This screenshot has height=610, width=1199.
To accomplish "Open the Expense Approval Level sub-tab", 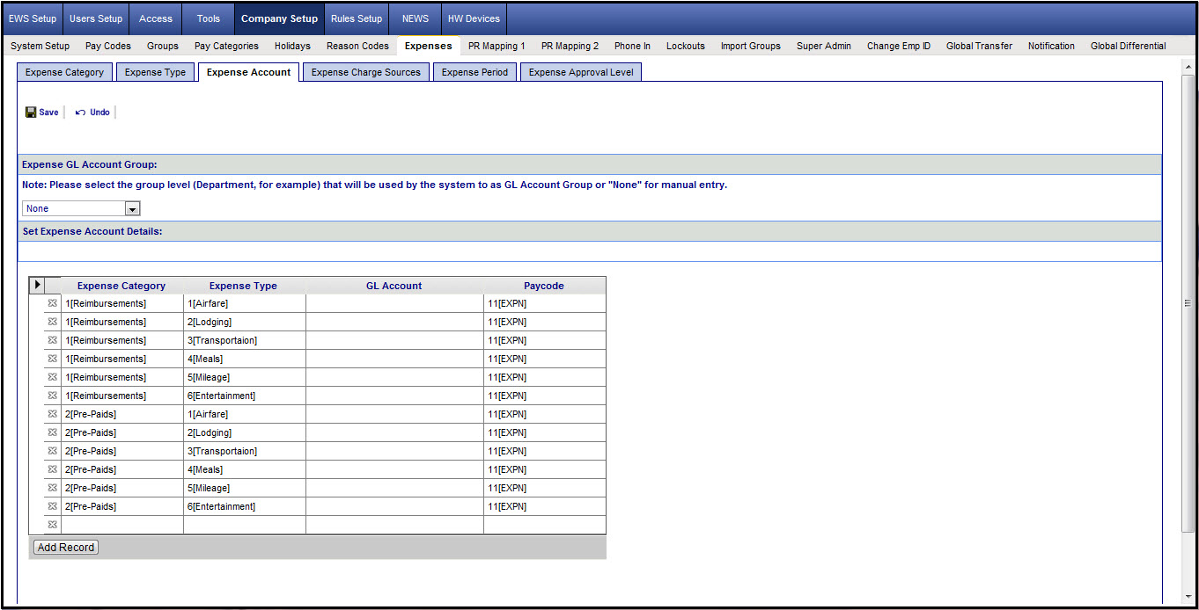I will pos(581,72).
